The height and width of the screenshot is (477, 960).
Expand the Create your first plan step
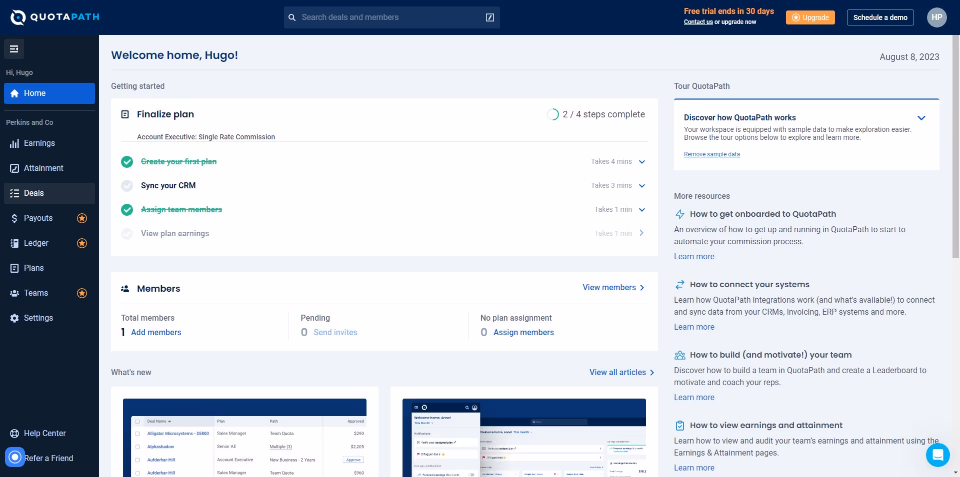tap(642, 162)
